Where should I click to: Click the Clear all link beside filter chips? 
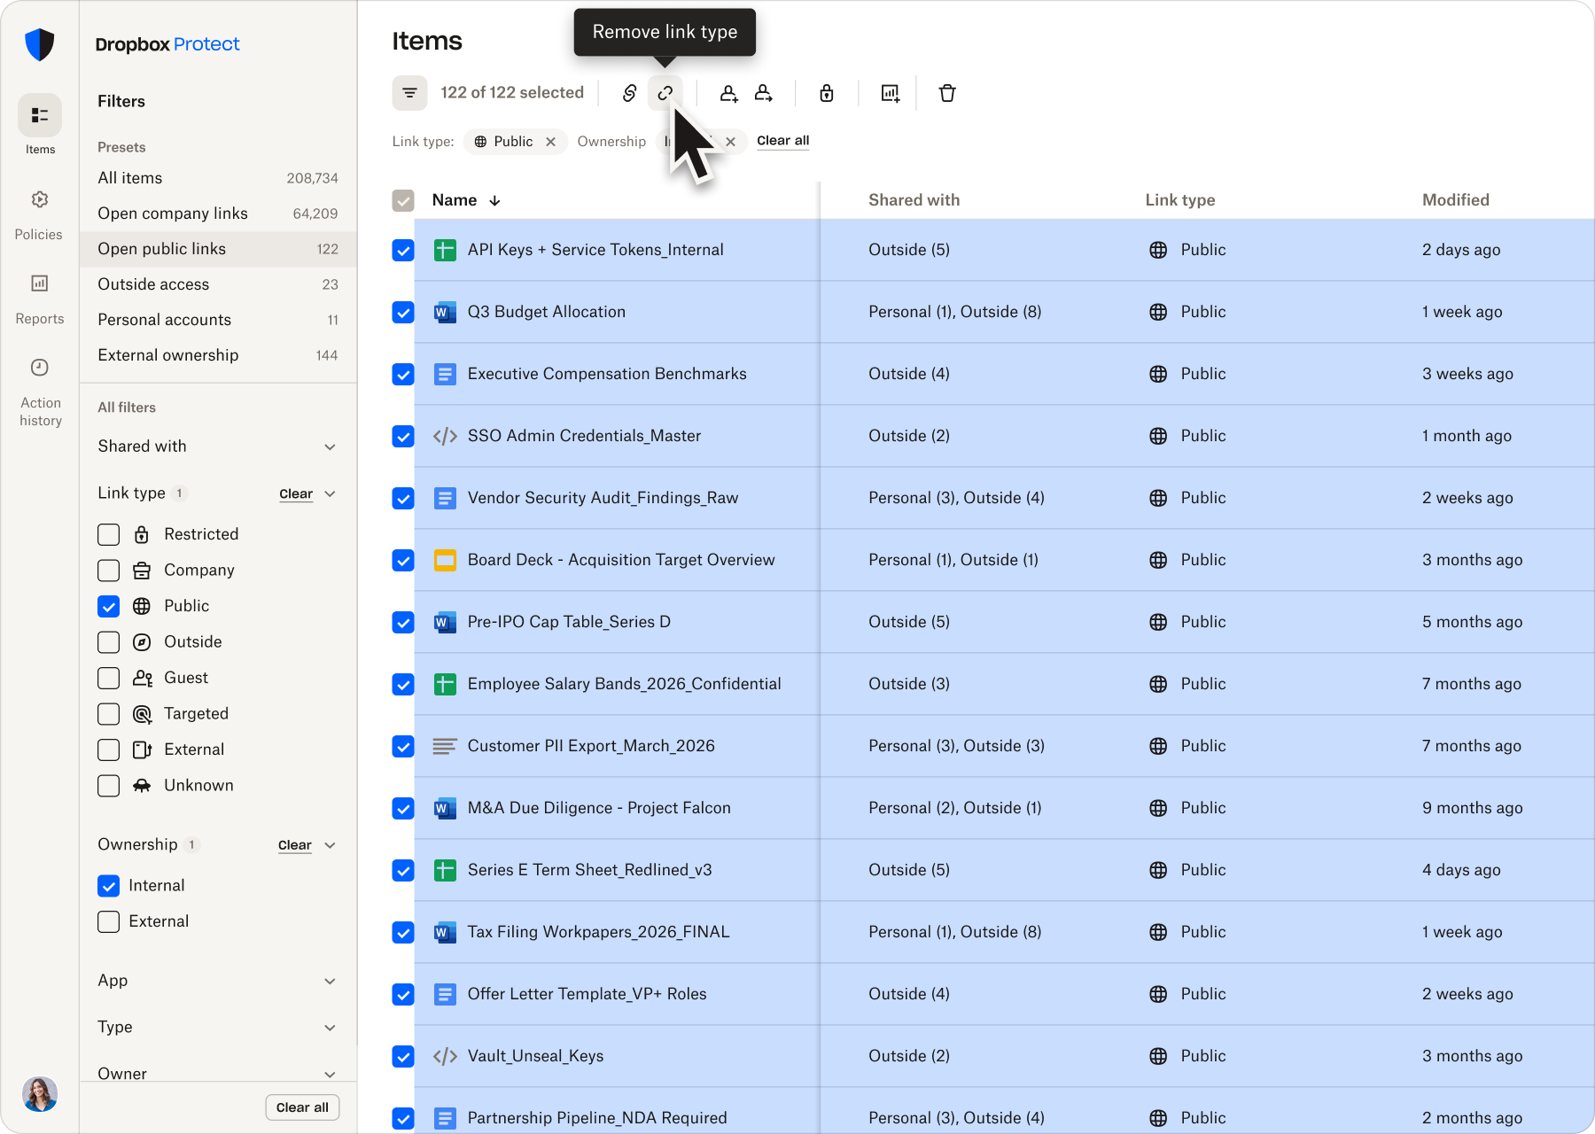pos(783,141)
